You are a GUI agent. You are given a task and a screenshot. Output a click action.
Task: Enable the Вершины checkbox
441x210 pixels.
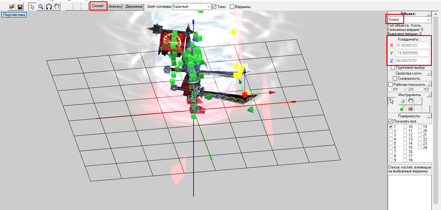(x=232, y=6)
